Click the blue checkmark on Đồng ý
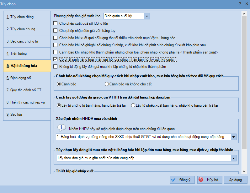This screenshot has height=193, width=250. tap(173, 180)
